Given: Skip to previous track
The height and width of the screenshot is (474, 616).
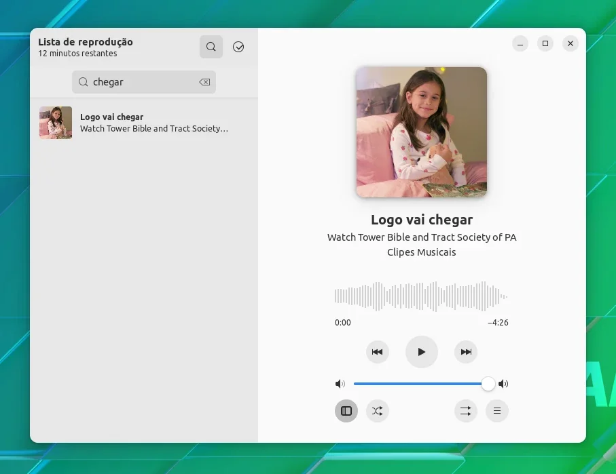Looking at the screenshot, I should [377, 352].
